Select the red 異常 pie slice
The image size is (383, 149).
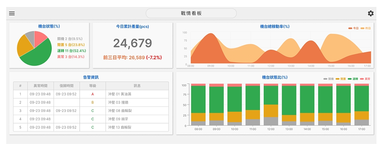pos(40,36)
